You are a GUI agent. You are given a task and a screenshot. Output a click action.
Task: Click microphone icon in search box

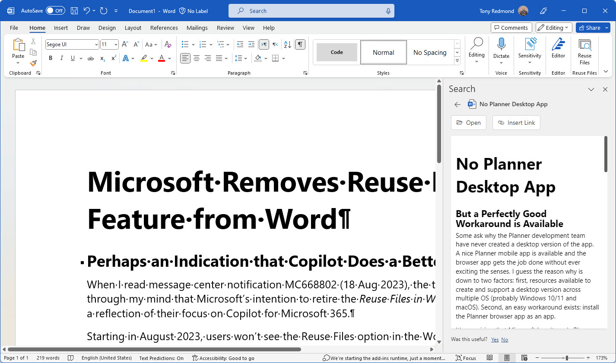pos(388,11)
